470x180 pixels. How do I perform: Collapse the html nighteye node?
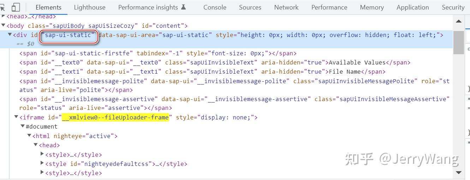pos(29,135)
